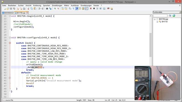Select BH1750 class in function list
This screenshot has width=182, height=102.
[164, 22]
